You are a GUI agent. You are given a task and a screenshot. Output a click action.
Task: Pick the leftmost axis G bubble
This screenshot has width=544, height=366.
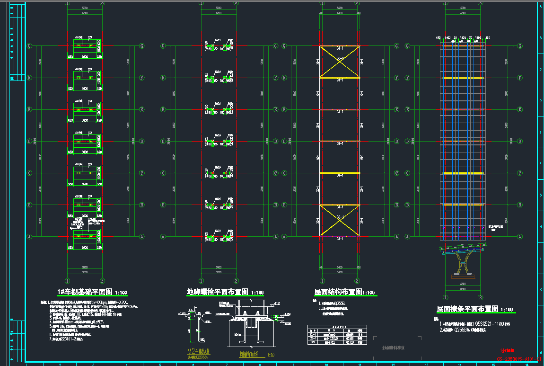30,46
